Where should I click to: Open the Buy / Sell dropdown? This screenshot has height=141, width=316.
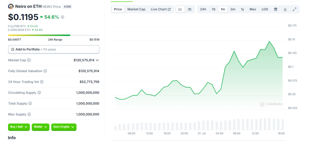19,127
